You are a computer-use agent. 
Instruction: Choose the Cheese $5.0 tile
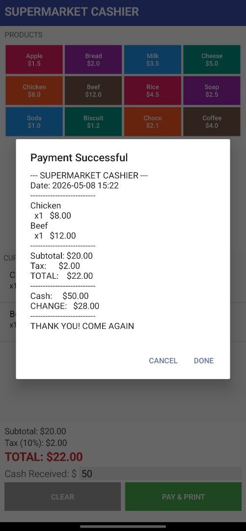(x=212, y=59)
